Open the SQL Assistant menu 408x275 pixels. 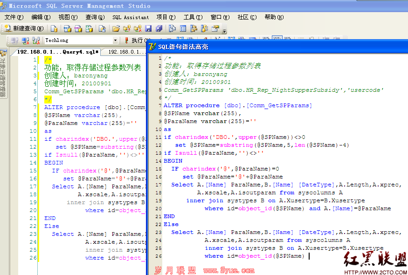tap(131, 17)
